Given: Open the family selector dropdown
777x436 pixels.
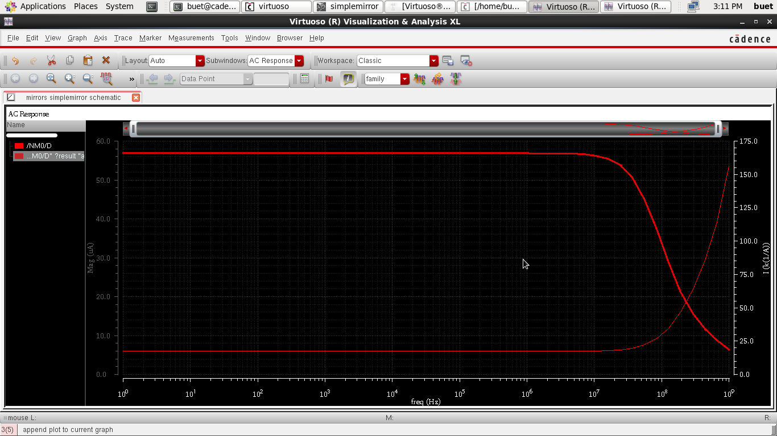Looking at the screenshot, I should (x=404, y=78).
